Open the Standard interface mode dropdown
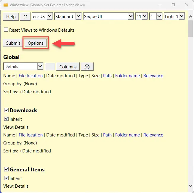 tap(68, 16)
